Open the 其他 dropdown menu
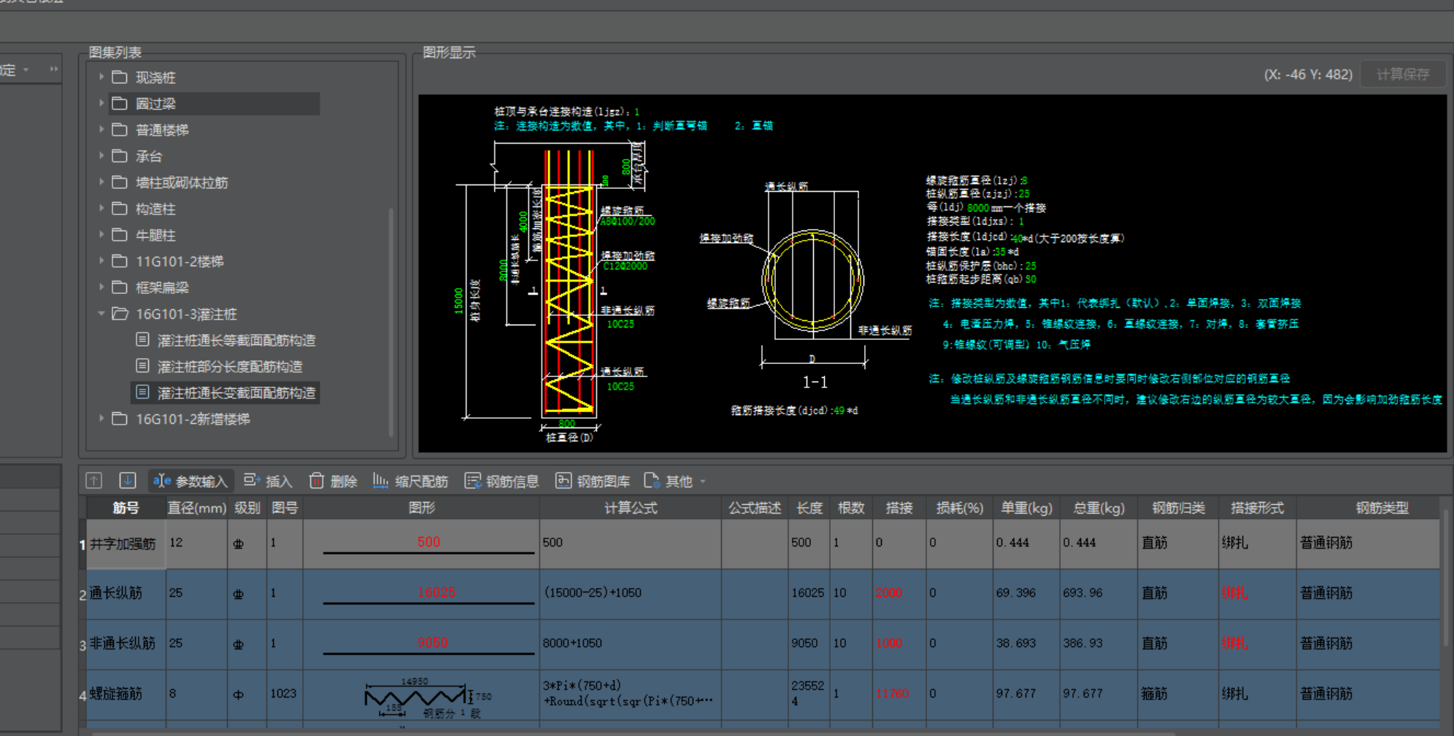The width and height of the screenshot is (1454, 736). click(675, 481)
